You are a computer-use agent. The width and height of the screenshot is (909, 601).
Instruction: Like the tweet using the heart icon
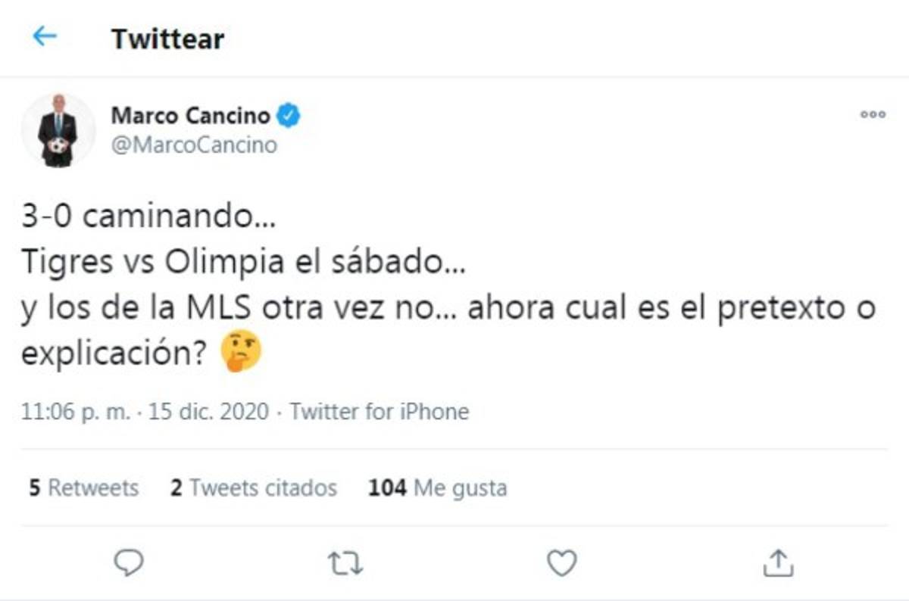pyautogui.click(x=561, y=562)
